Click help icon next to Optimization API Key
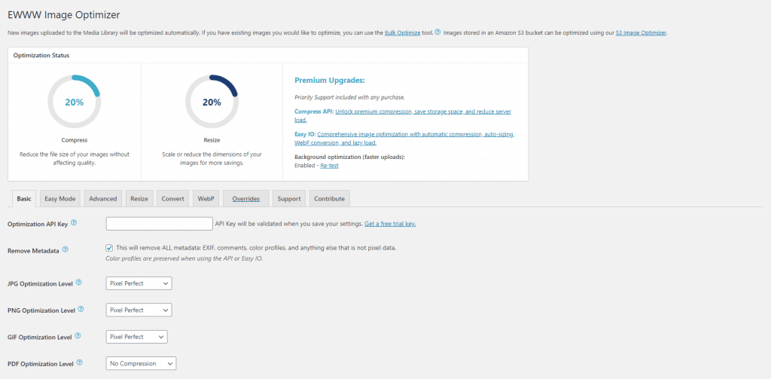Screen dimensions: 771x379 [74, 223]
